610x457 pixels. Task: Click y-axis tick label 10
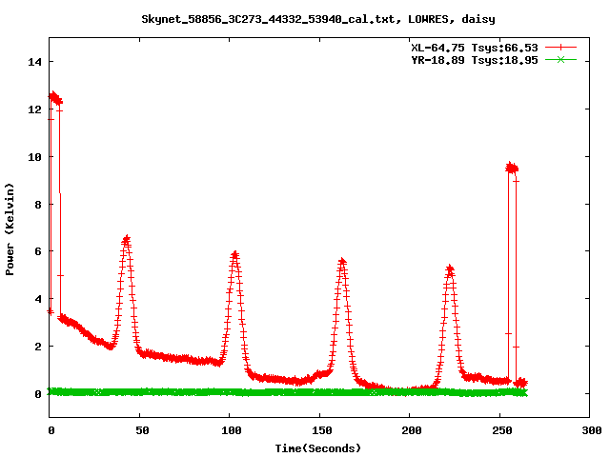(34, 156)
